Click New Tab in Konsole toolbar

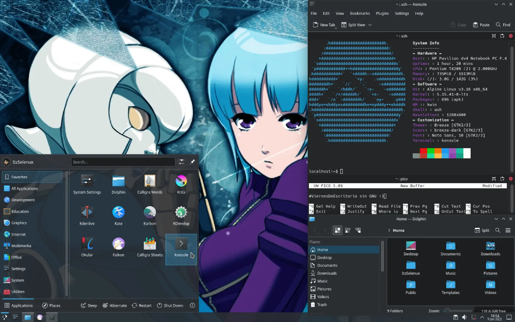pos(324,25)
